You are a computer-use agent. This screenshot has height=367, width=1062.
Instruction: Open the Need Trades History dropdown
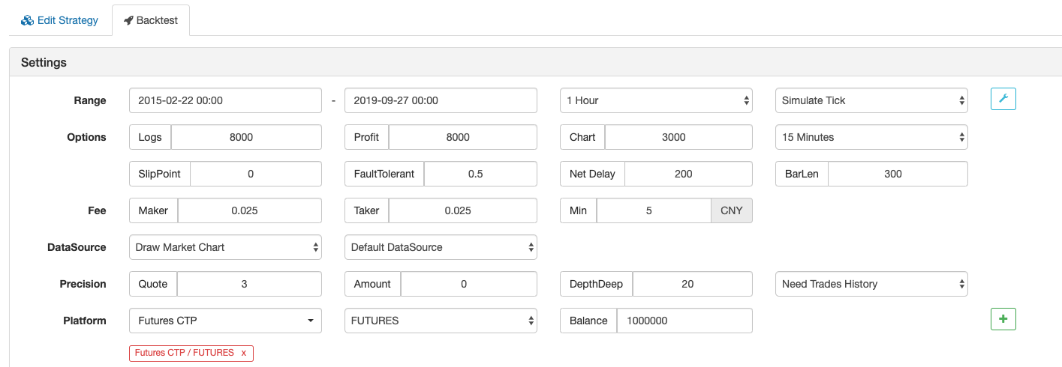(x=871, y=284)
